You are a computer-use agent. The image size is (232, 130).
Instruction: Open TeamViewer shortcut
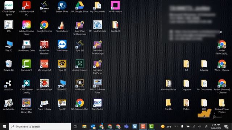[62, 46]
